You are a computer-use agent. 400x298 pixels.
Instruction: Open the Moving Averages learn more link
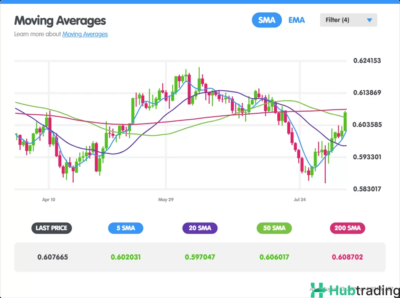[85, 34]
